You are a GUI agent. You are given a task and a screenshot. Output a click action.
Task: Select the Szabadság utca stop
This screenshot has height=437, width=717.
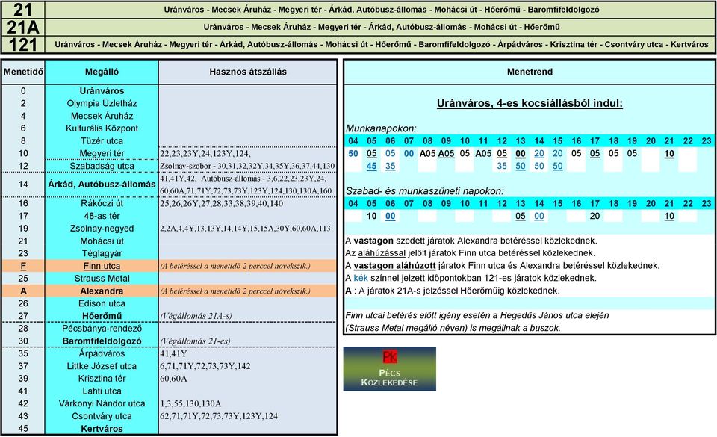point(102,166)
